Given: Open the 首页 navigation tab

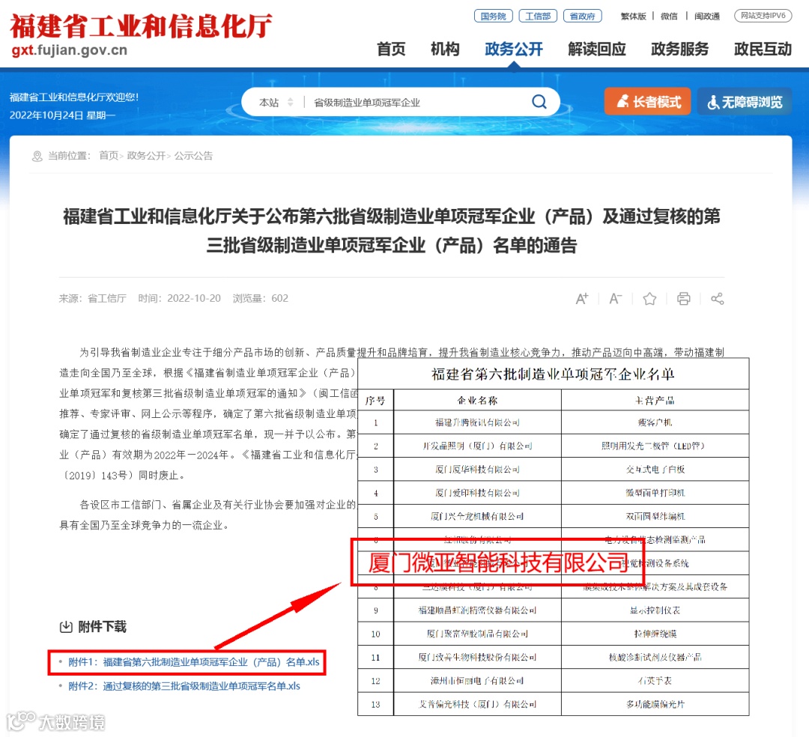Looking at the screenshot, I should 390,49.
